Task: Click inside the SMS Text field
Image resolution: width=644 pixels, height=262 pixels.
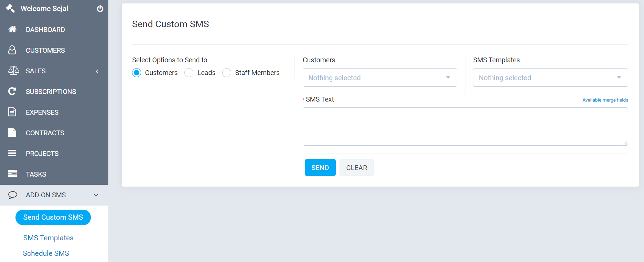Action: pos(465,126)
